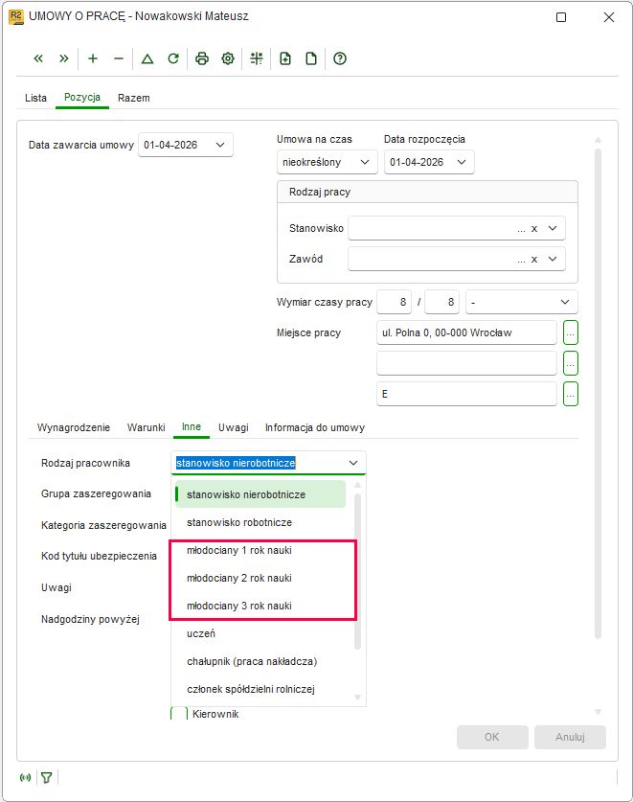Click the second Wymiar czasu pracy field showing 8
The height and width of the screenshot is (802, 633).
[442, 302]
